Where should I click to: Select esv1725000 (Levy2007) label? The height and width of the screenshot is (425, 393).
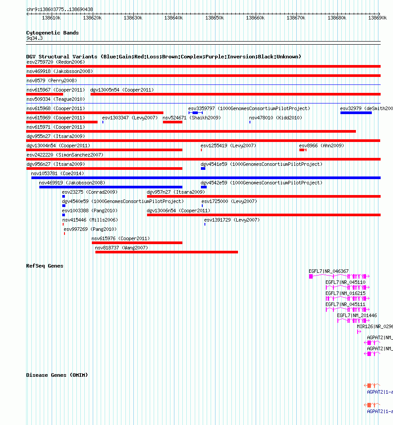tap(229, 201)
